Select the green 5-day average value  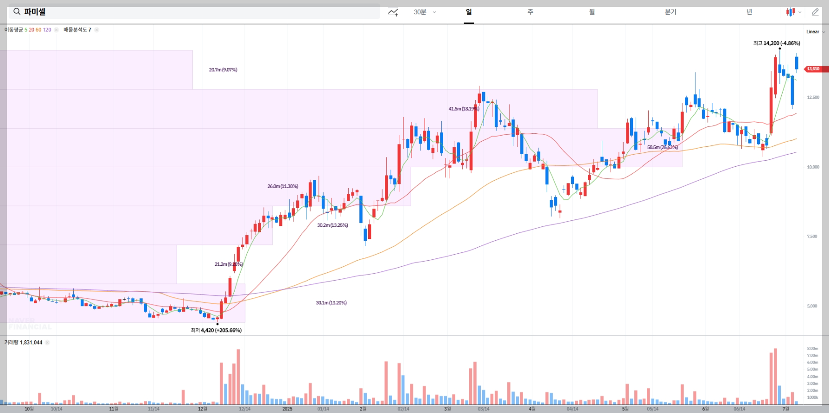(x=26, y=30)
